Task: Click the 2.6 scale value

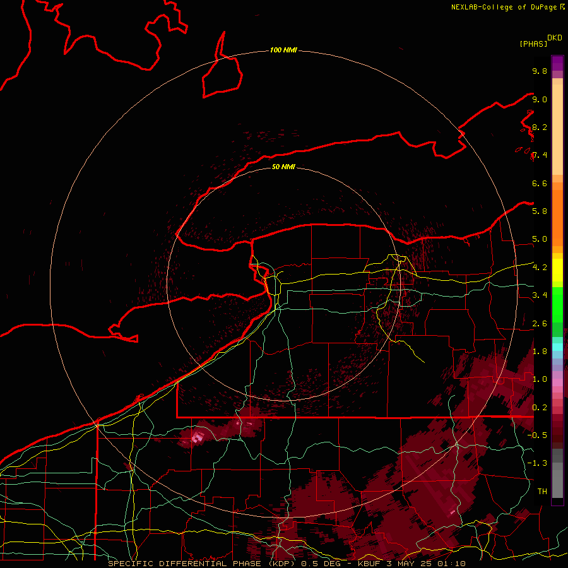Action: pyautogui.click(x=540, y=324)
